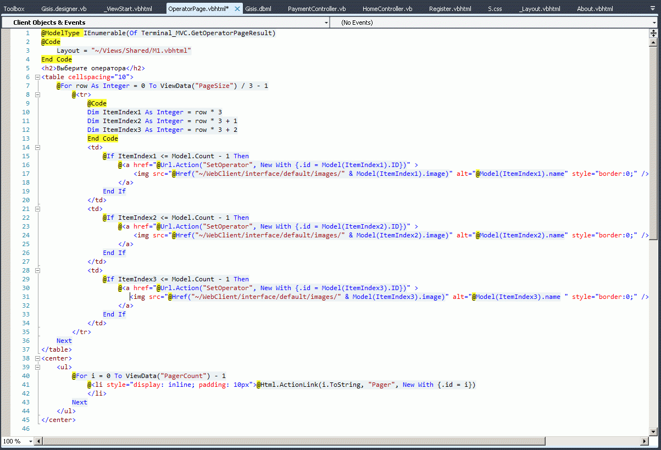
Task: Collapse the td block at line 14
Action: [x=37, y=147]
